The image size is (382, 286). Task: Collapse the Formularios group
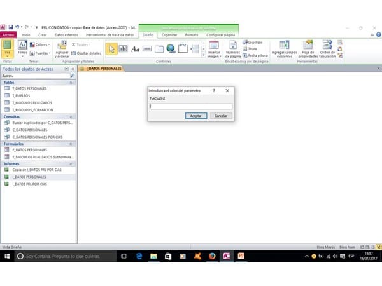71,144
